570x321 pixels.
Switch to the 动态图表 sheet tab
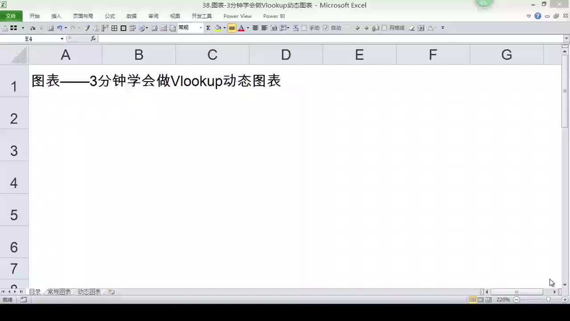89,292
